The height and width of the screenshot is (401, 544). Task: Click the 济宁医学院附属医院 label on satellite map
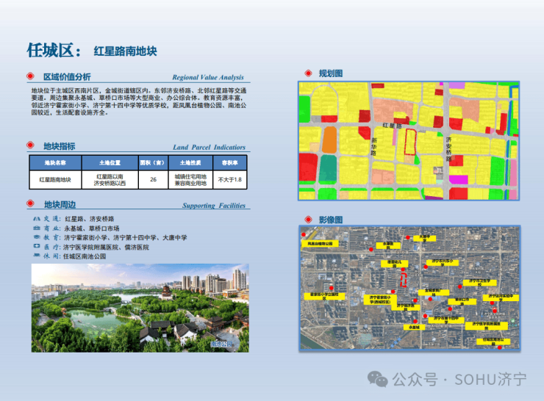click(487, 325)
